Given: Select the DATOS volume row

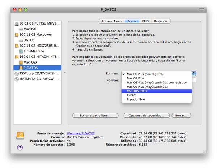Looking at the screenshot, I should pos(38,40).
